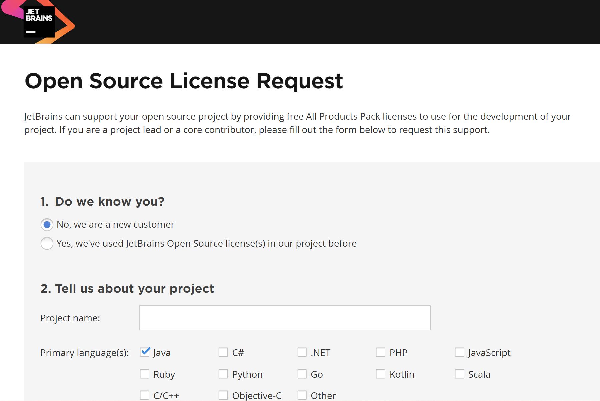Image resolution: width=600 pixels, height=401 pixels.
Task: Select "Yes, we've used JetBrains Open Source license(s)"
Action: click(x=47, y=243)
